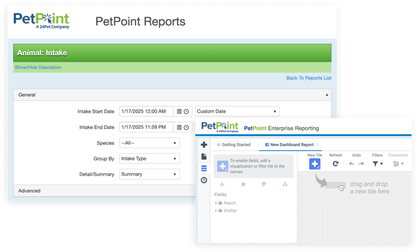Click the New Tile plus button
The height and width of the screenshot is (252, 418).
coord(314,164)
